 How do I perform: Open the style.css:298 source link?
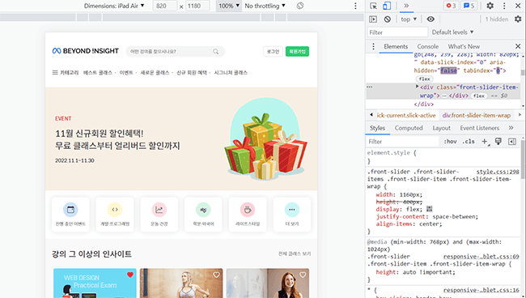498,172
